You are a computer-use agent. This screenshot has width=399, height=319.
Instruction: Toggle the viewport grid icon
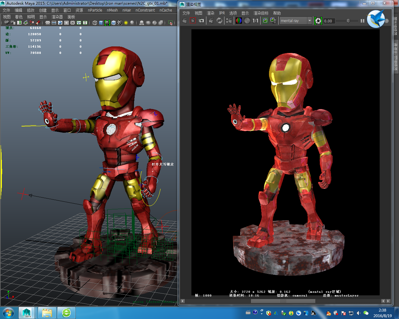coord(48,23)
